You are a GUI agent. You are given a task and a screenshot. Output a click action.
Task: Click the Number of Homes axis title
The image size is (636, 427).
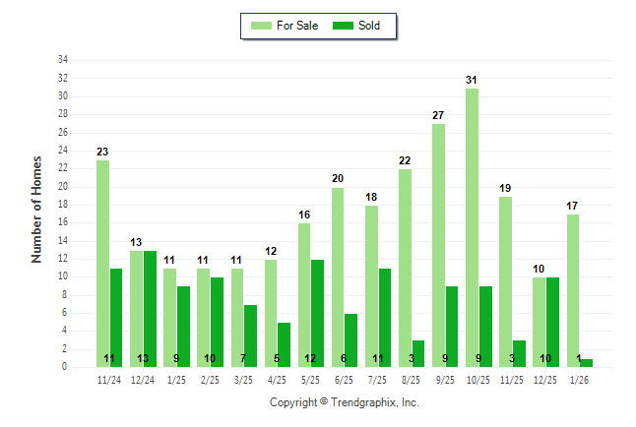37,209
